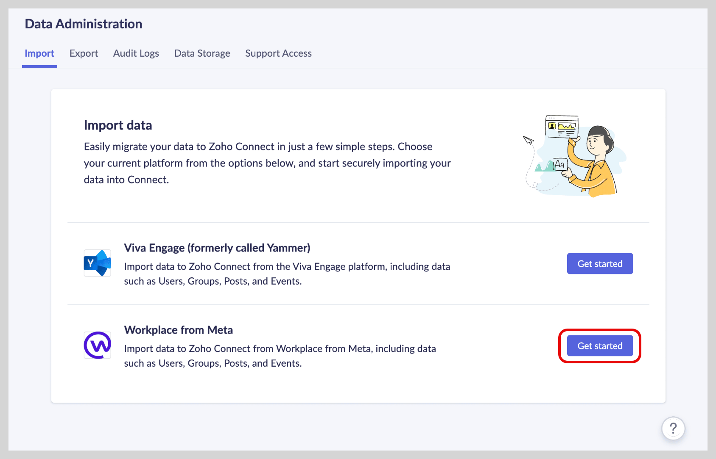Select the Import tab

coord(39,53)
